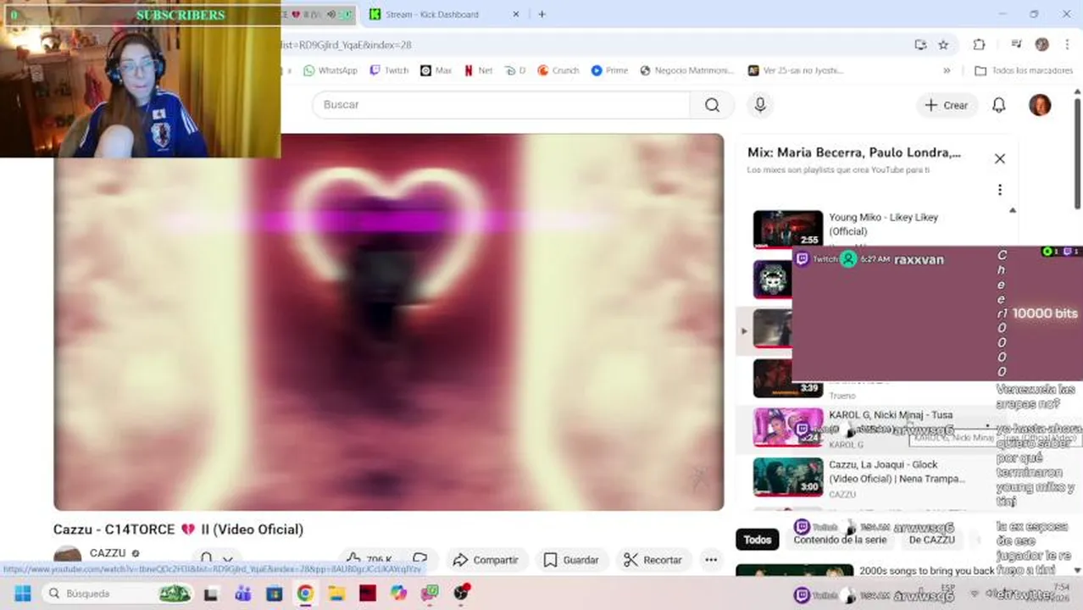Open the red app icon on taskbar
Image resolution: width=1083 pixels, height=610 pixels.
367,594
